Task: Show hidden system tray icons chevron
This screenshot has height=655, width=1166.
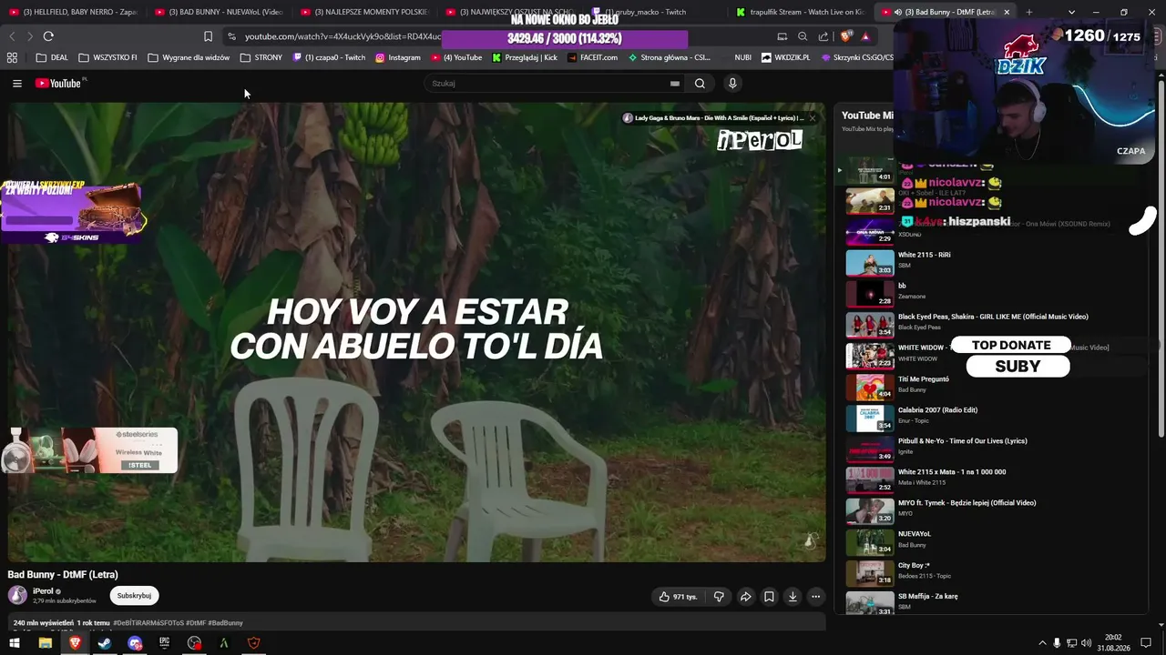Action: tap(1042, 643)
